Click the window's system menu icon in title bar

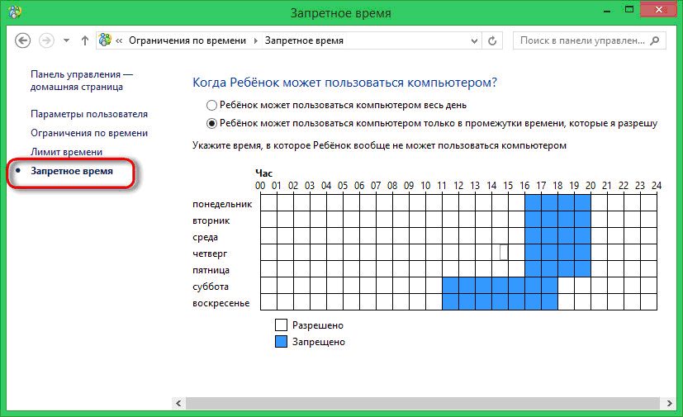(15, 12)
